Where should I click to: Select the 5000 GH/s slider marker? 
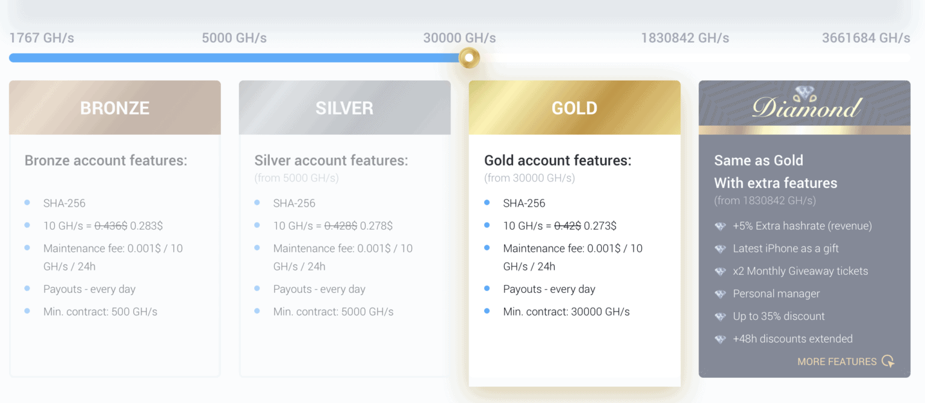(x=234, y=37)
